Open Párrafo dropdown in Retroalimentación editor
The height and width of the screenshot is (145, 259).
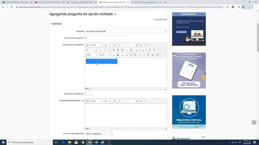pos(96,101)
